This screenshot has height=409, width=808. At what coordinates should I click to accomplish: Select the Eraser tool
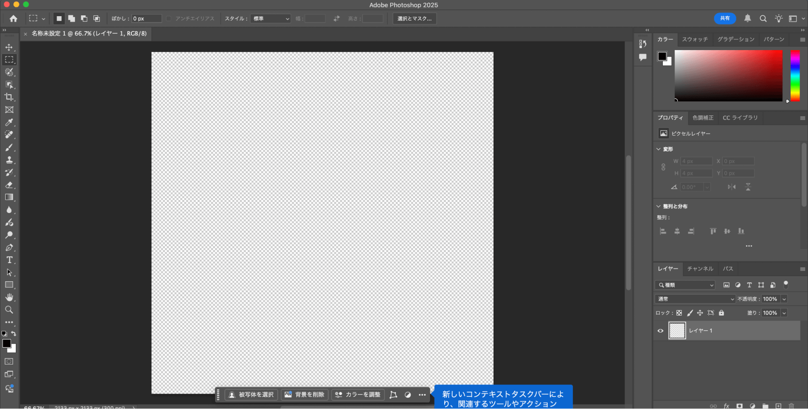click(9, 185)
